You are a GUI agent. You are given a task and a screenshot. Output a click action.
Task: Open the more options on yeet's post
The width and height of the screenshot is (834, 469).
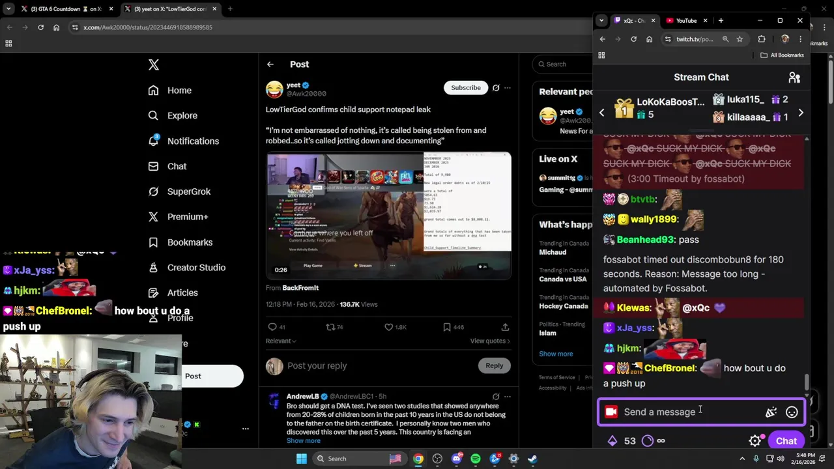click(x=508, y=87)
